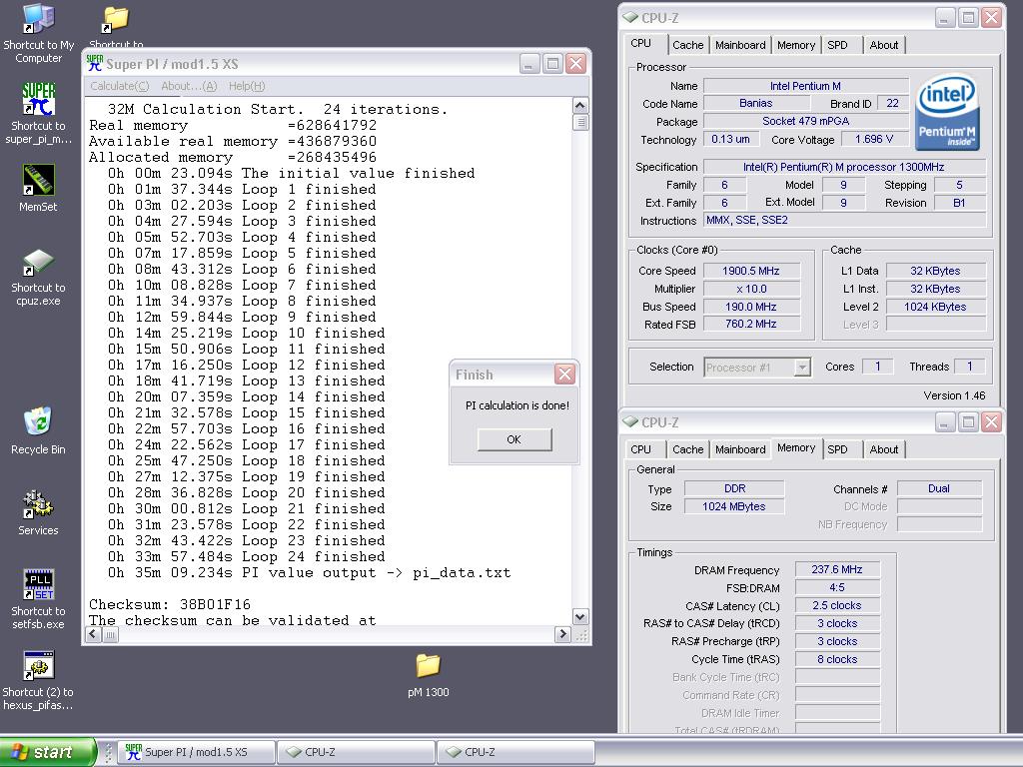Switch to the Memory tab in the upper CPU-Z window
The image size is (1023, 767).
(796, 45)
